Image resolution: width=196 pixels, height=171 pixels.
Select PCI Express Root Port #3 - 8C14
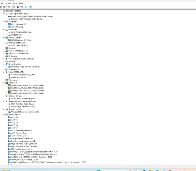click(34, 154)
